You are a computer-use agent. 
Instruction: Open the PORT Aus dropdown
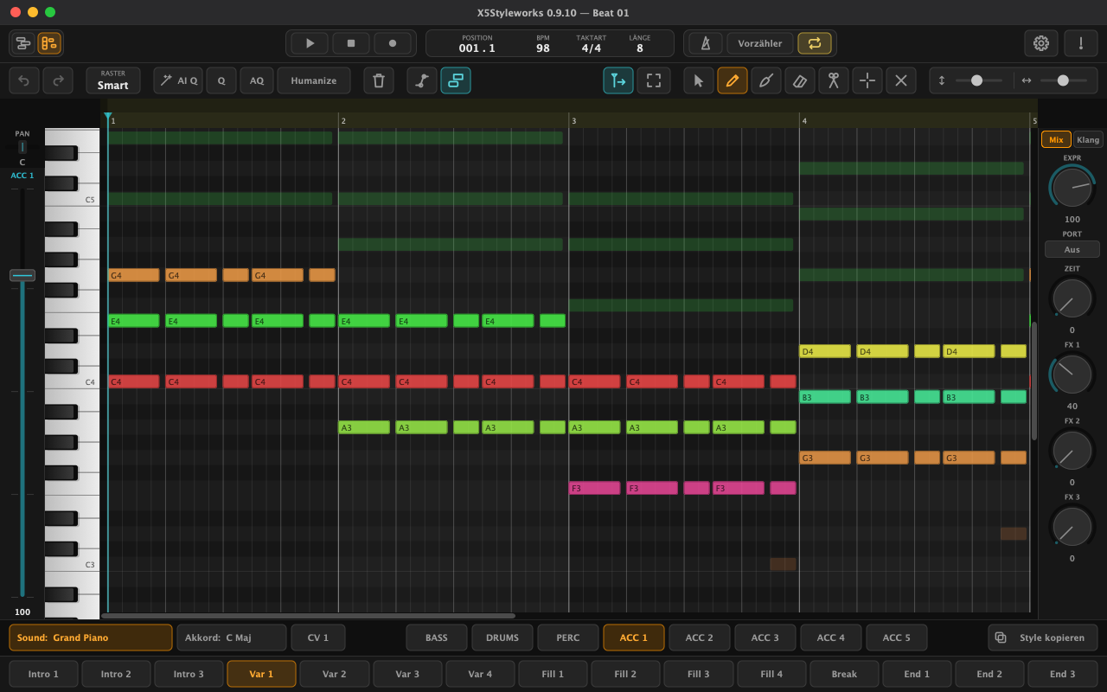point(1072,249)
